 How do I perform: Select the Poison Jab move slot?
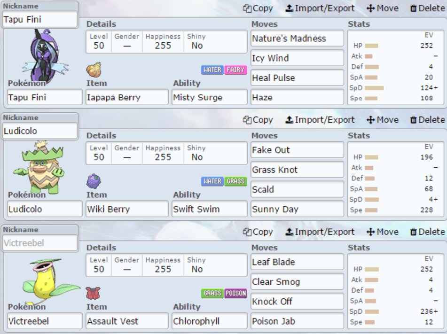298,321
